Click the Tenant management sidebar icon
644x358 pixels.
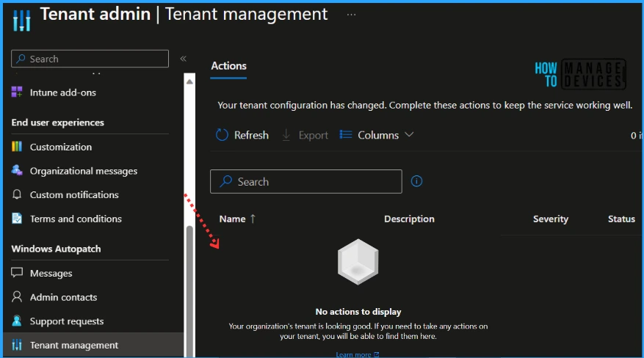[x=17, y=345]
